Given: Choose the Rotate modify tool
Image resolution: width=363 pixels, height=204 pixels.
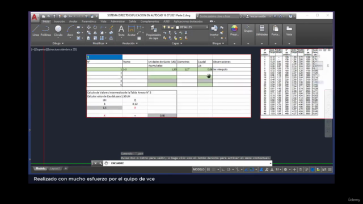Looking at the screenshot, I should tap(95, 27).
